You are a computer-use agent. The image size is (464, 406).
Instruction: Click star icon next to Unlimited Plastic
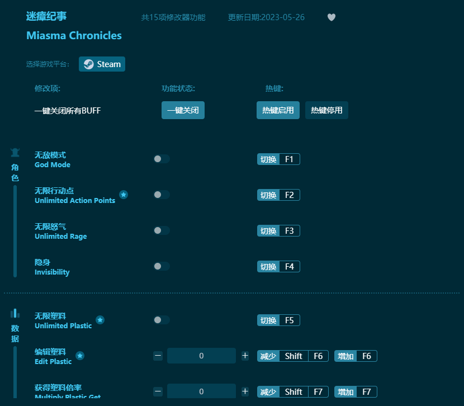pyautogui.click(x=100, y=320)
